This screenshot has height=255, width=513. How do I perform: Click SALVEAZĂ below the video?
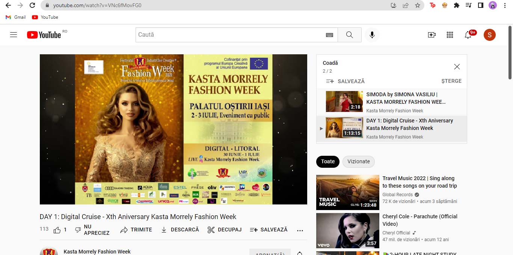coord(269,230)
